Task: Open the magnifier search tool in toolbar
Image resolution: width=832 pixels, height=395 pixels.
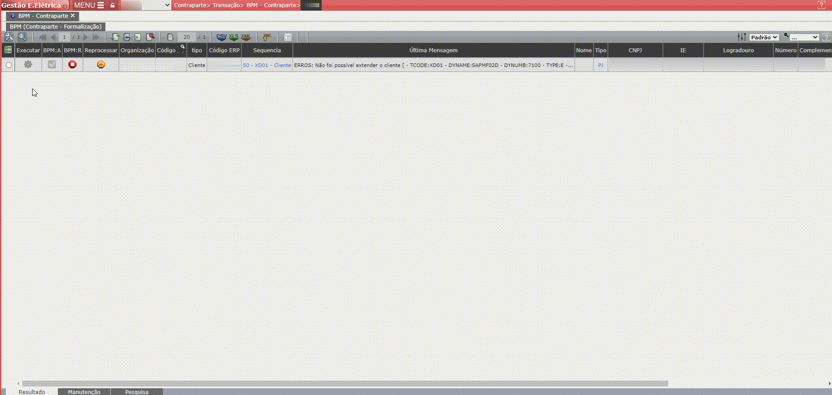Action: click(22, 37)
